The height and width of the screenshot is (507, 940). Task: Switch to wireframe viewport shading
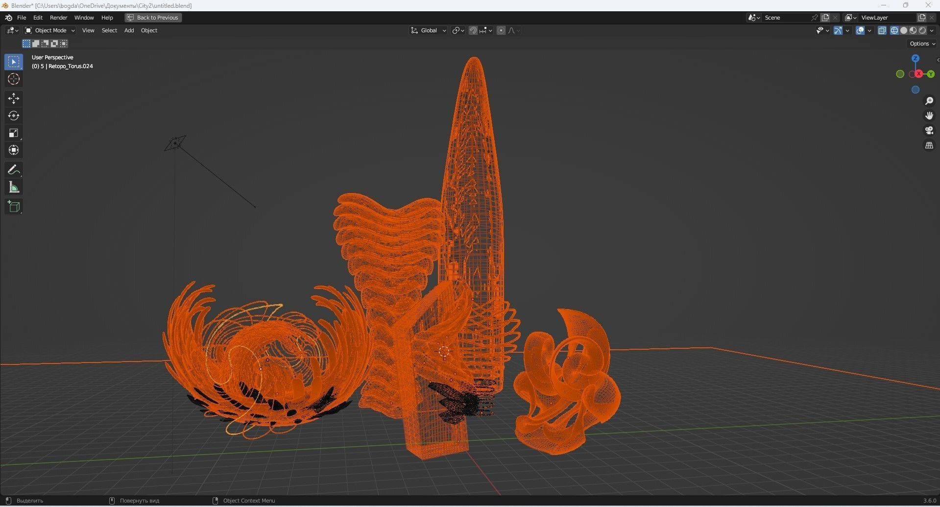point(894,30)
